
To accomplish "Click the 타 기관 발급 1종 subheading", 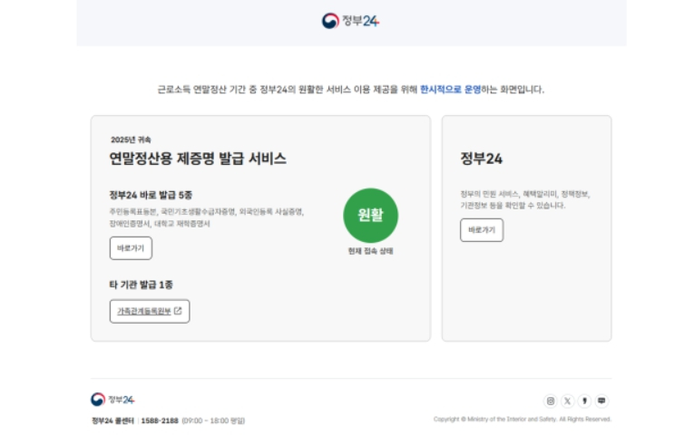I will [x=141, y=285].
